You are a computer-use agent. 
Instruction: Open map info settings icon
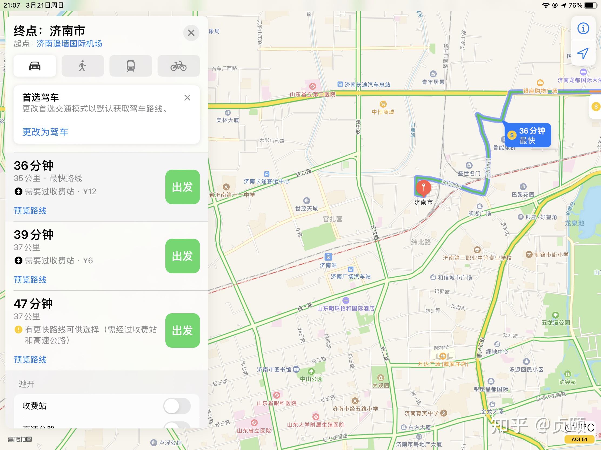click(x=583, y=29)
